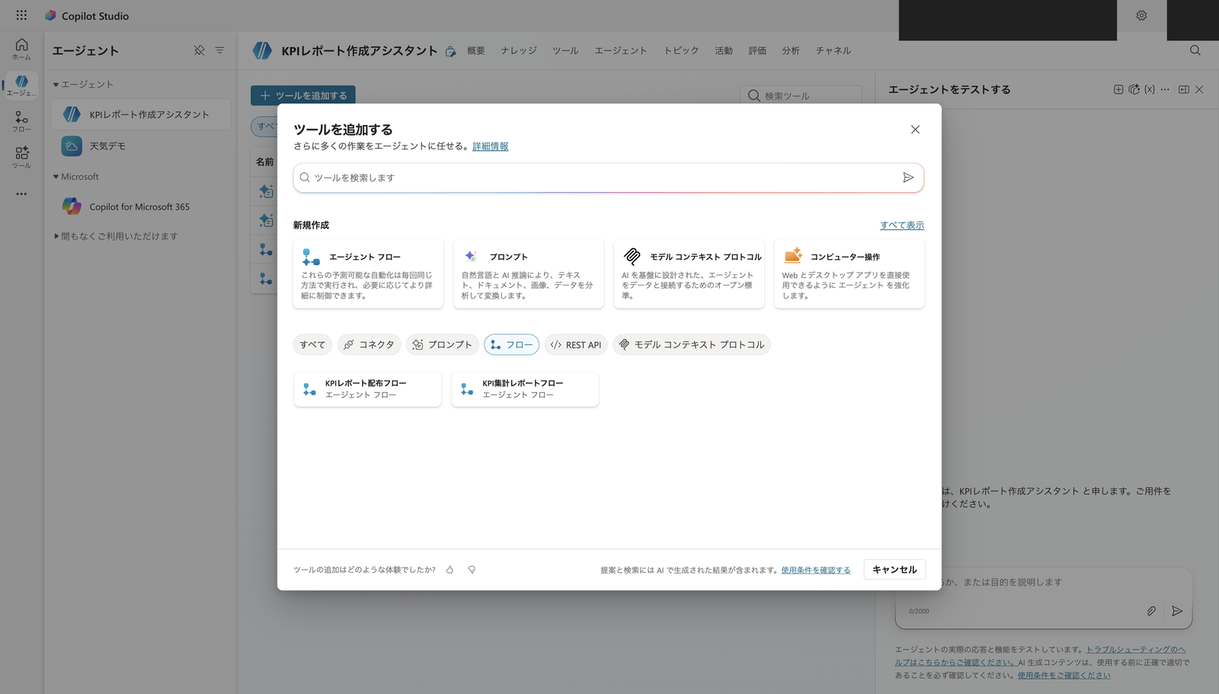The image size is (1219, 694).
Task: Select the モデル コンテキスト プロトコル filter chip
Action: pyautogui.click(x=691, y=344)
